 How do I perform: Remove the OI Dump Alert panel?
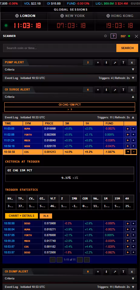click(x=132, y=272)
